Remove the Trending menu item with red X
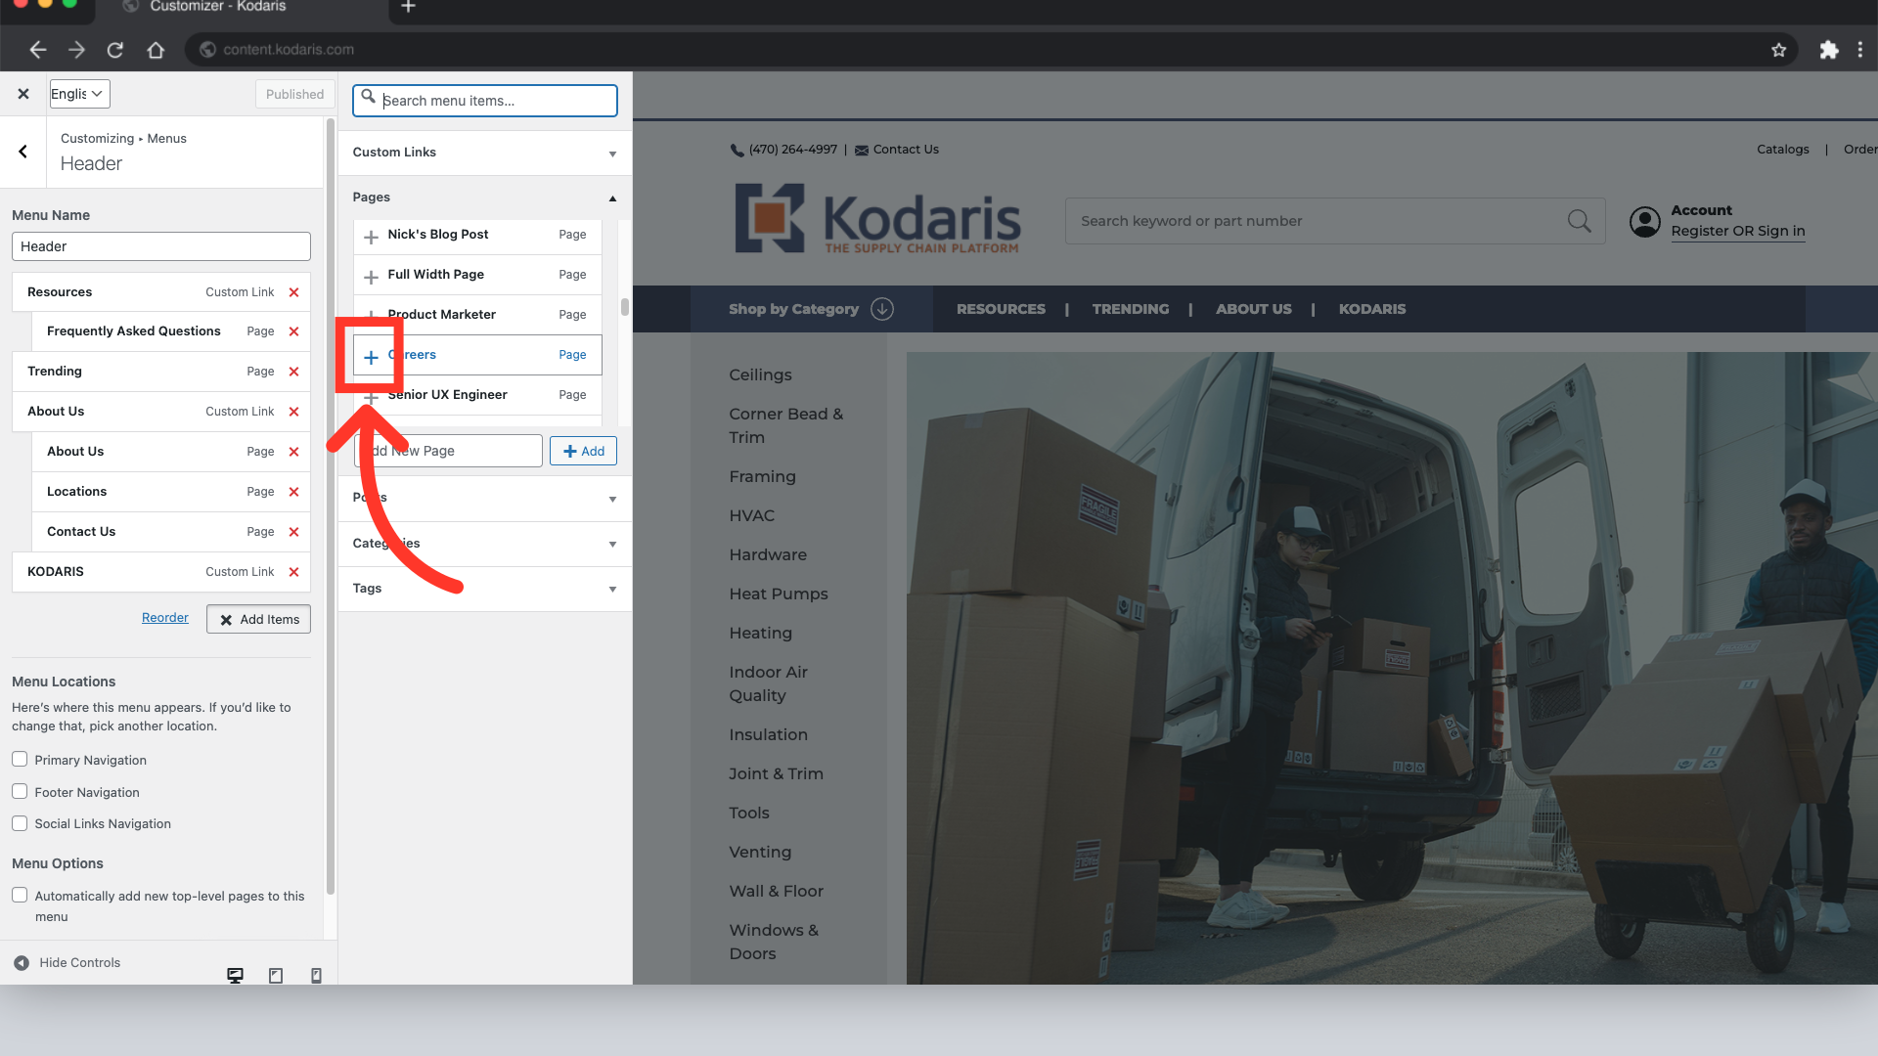This screenshot has height=1056, width=1878. tap(293, 372)
